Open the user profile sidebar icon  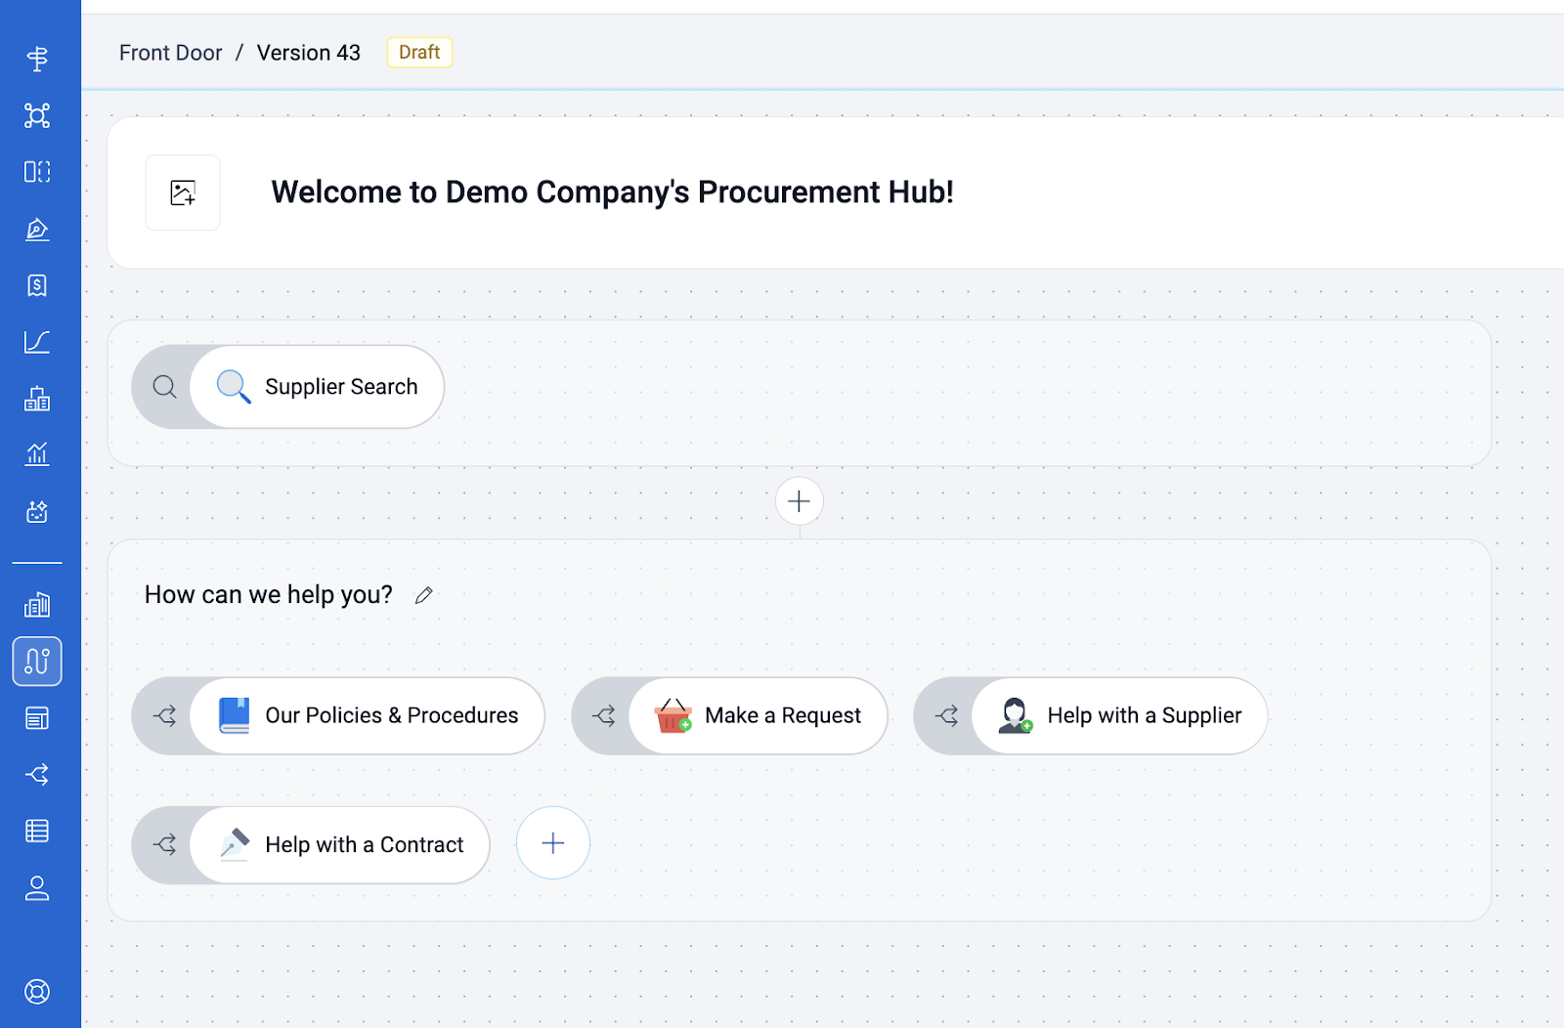point(37,888)
